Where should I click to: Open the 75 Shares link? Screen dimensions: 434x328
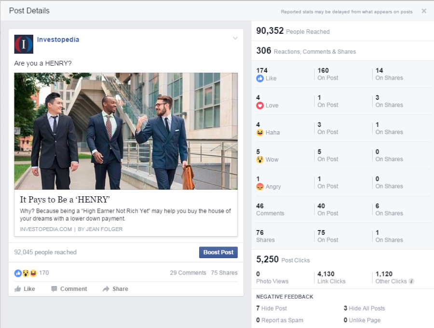[224, 273]
